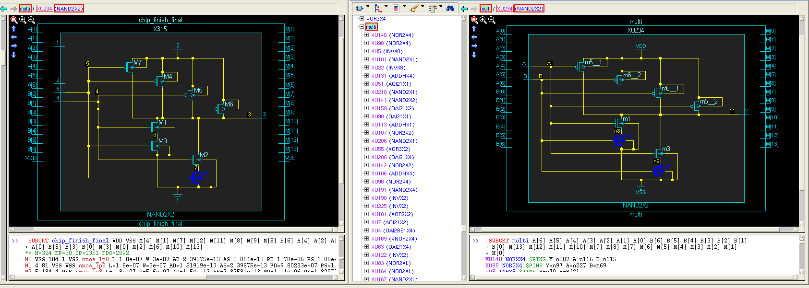Pan left in the right schematic view
The height and width of the screenshot is (288, 809).
474,37
